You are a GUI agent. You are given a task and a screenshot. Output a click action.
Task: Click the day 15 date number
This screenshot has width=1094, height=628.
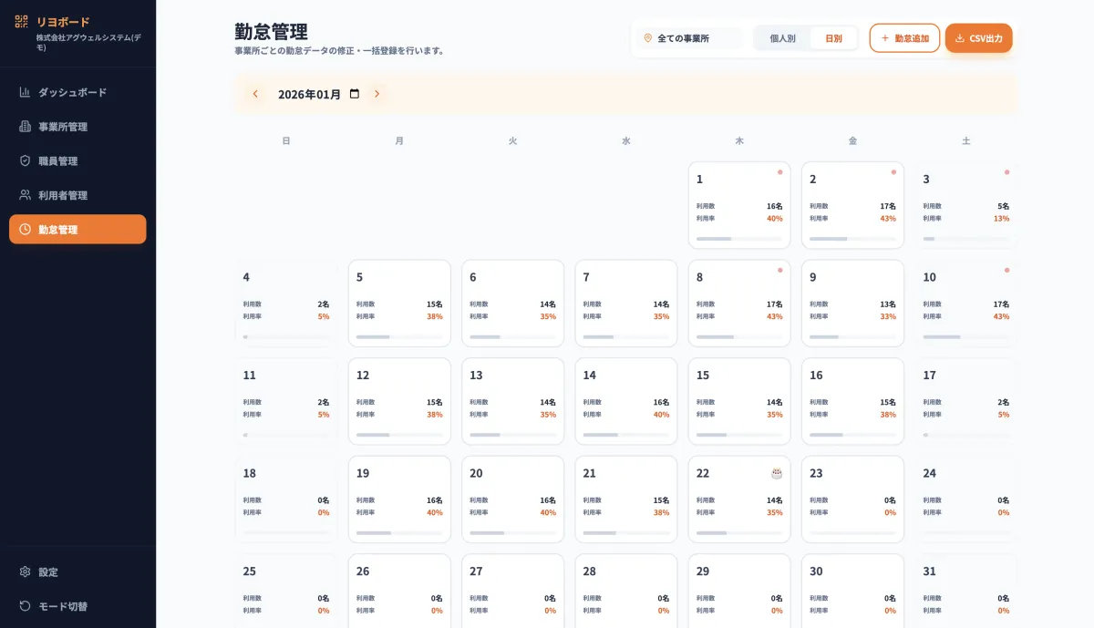703,375
